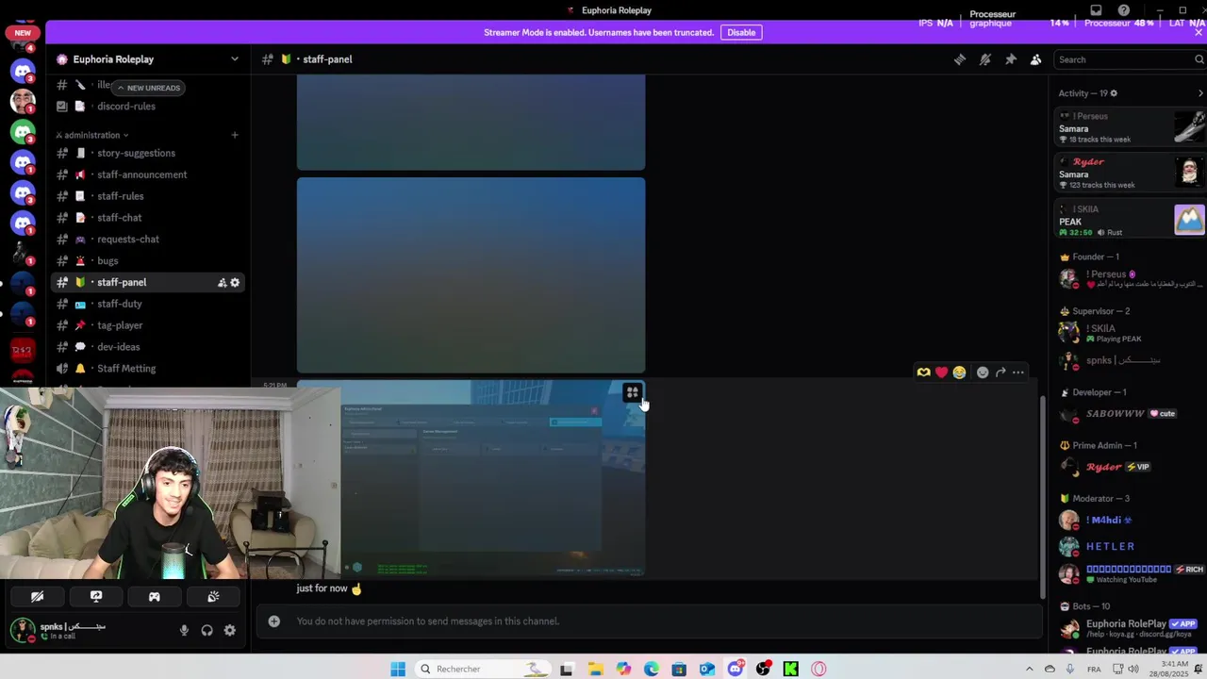Image resolution: width=1207 pixels, height=679 pixels.
Task: Open Windows Start menu
Action: [x=398, y=670]
